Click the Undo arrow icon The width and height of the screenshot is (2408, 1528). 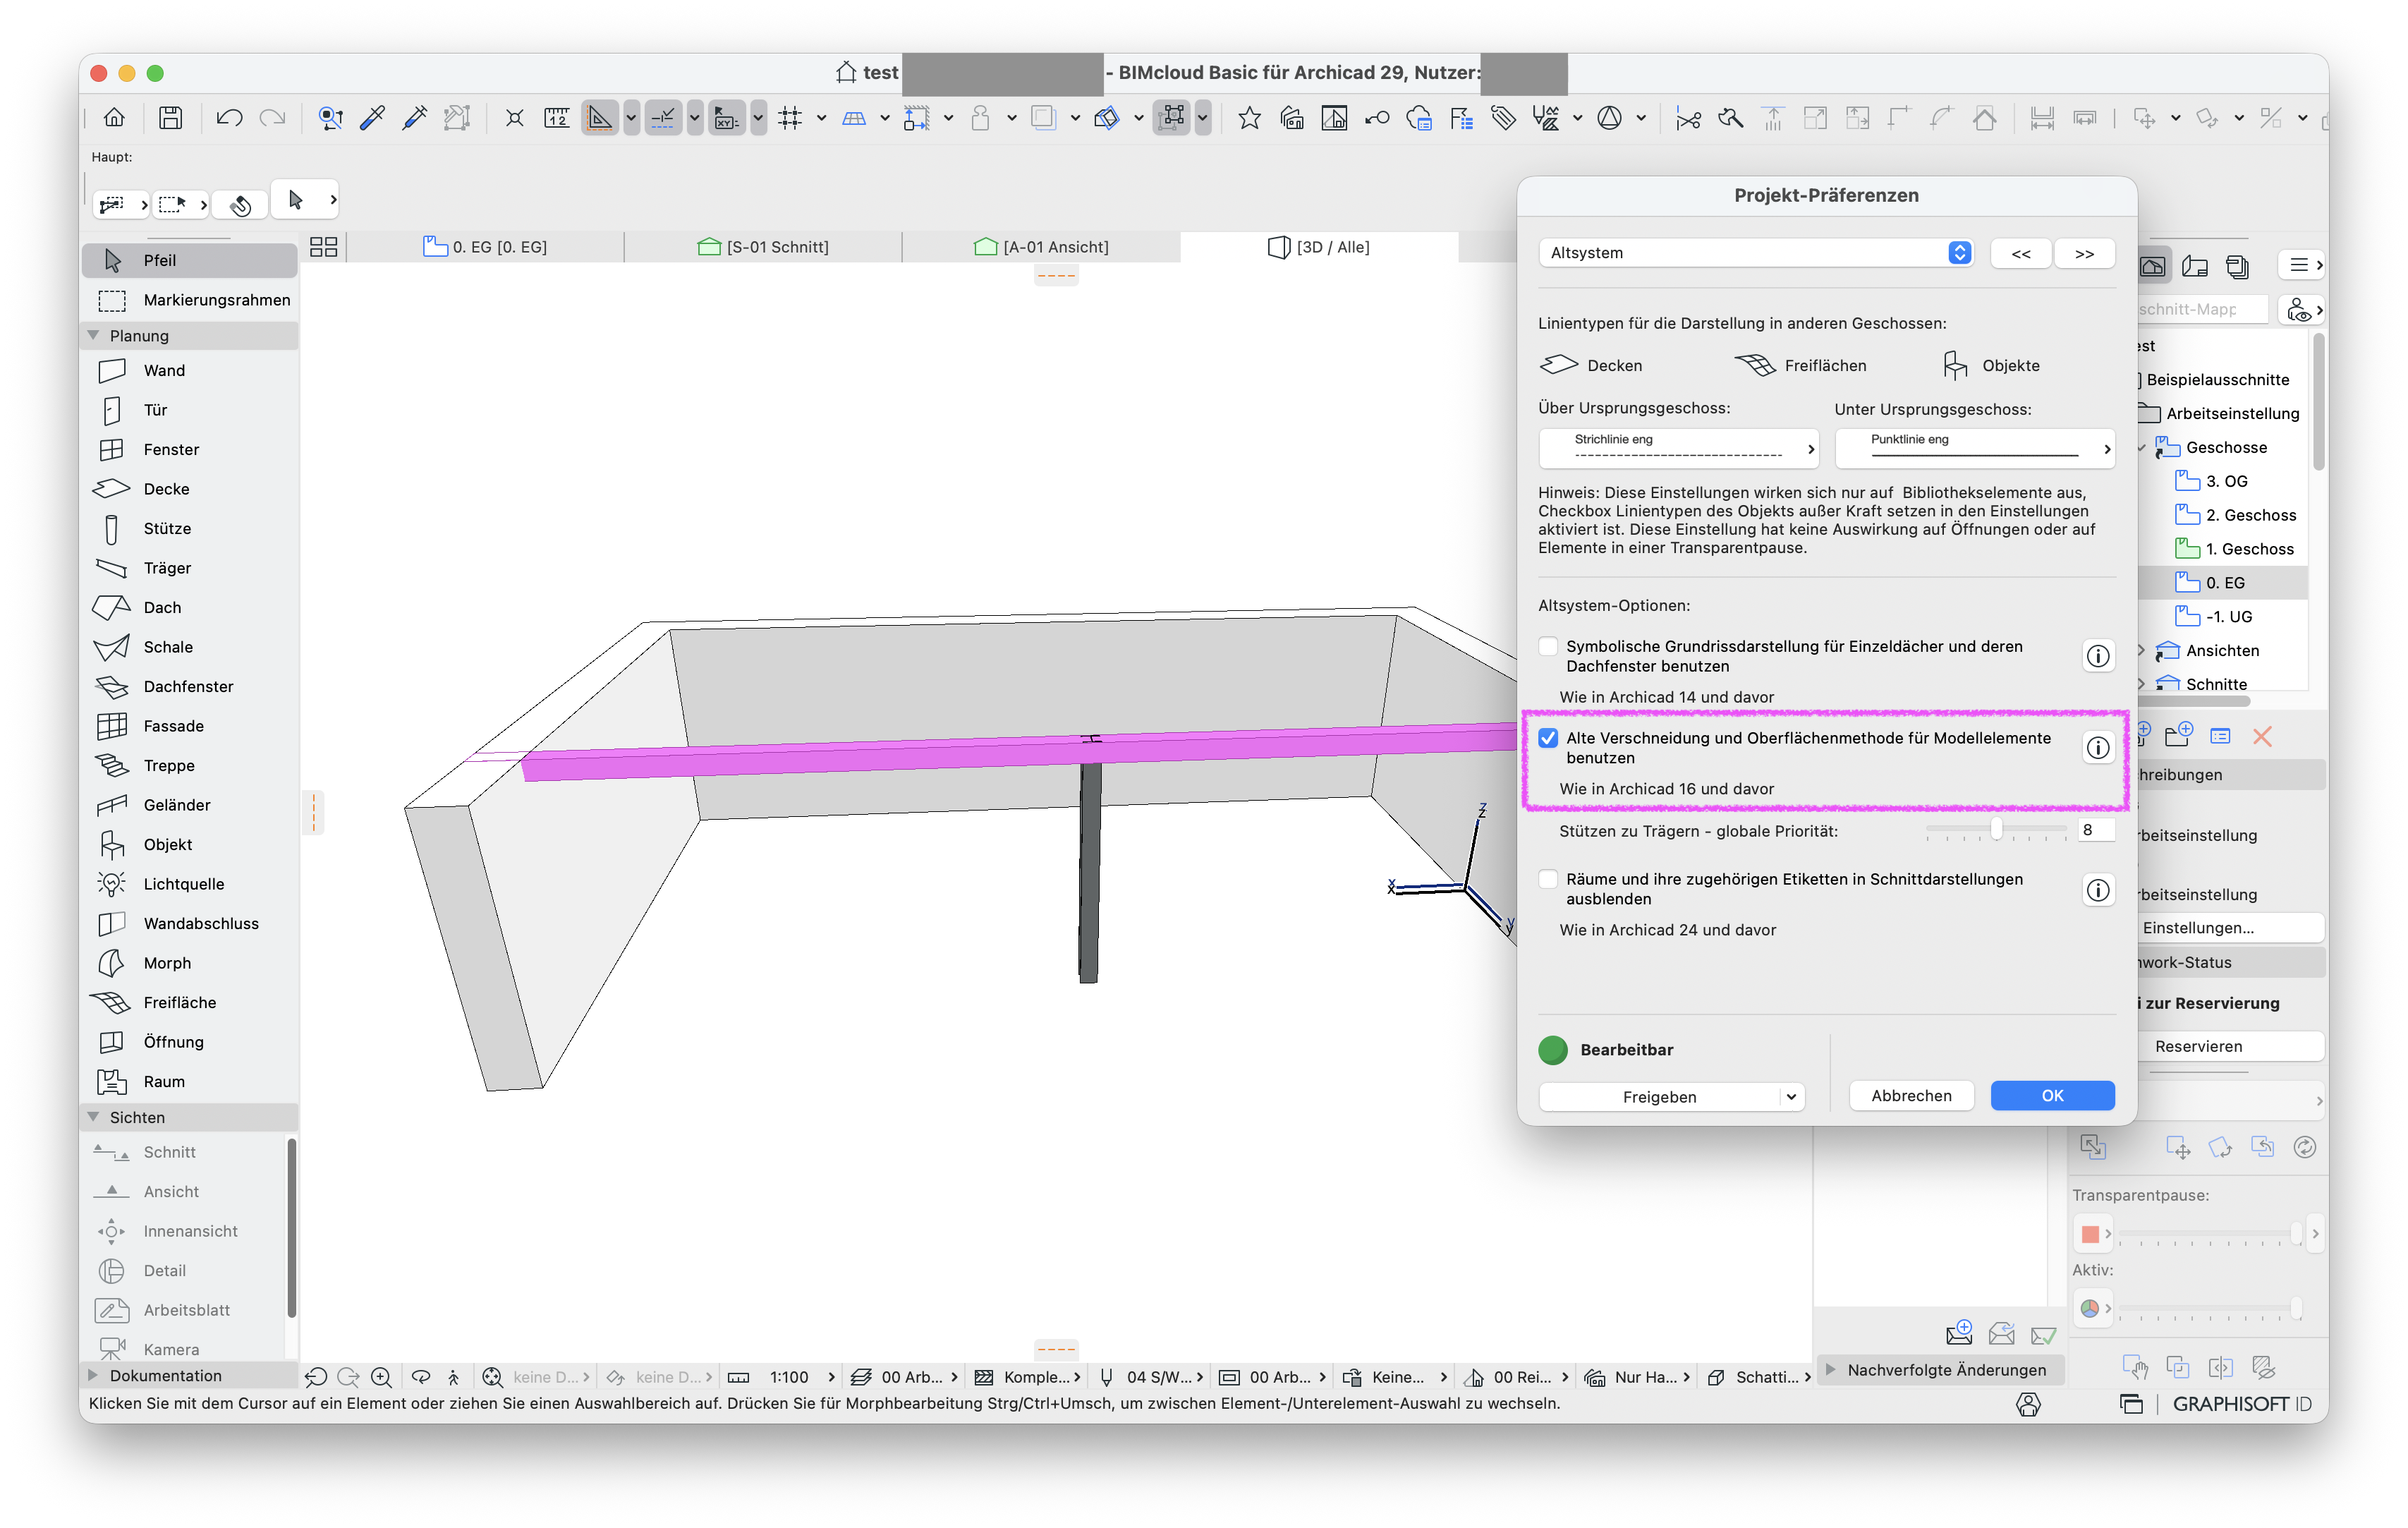pos(229,118)
